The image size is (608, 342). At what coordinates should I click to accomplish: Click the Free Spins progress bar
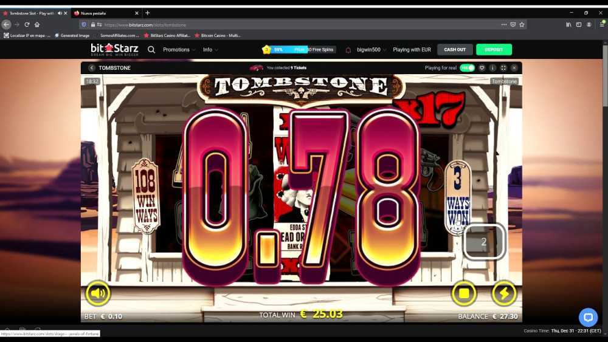tap(303, 50)
